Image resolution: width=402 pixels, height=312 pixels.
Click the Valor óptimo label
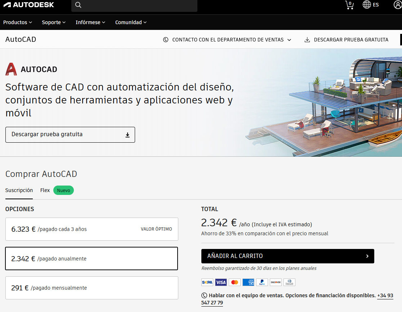coord(156,229)
